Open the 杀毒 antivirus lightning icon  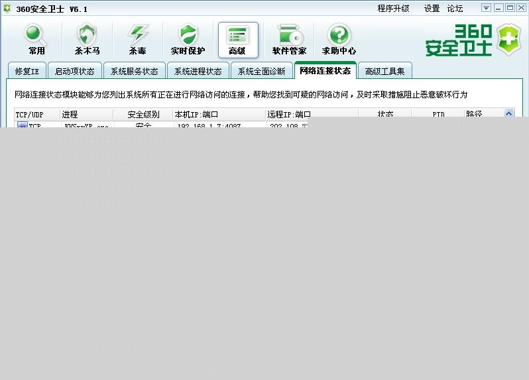(x=138, y=40)
